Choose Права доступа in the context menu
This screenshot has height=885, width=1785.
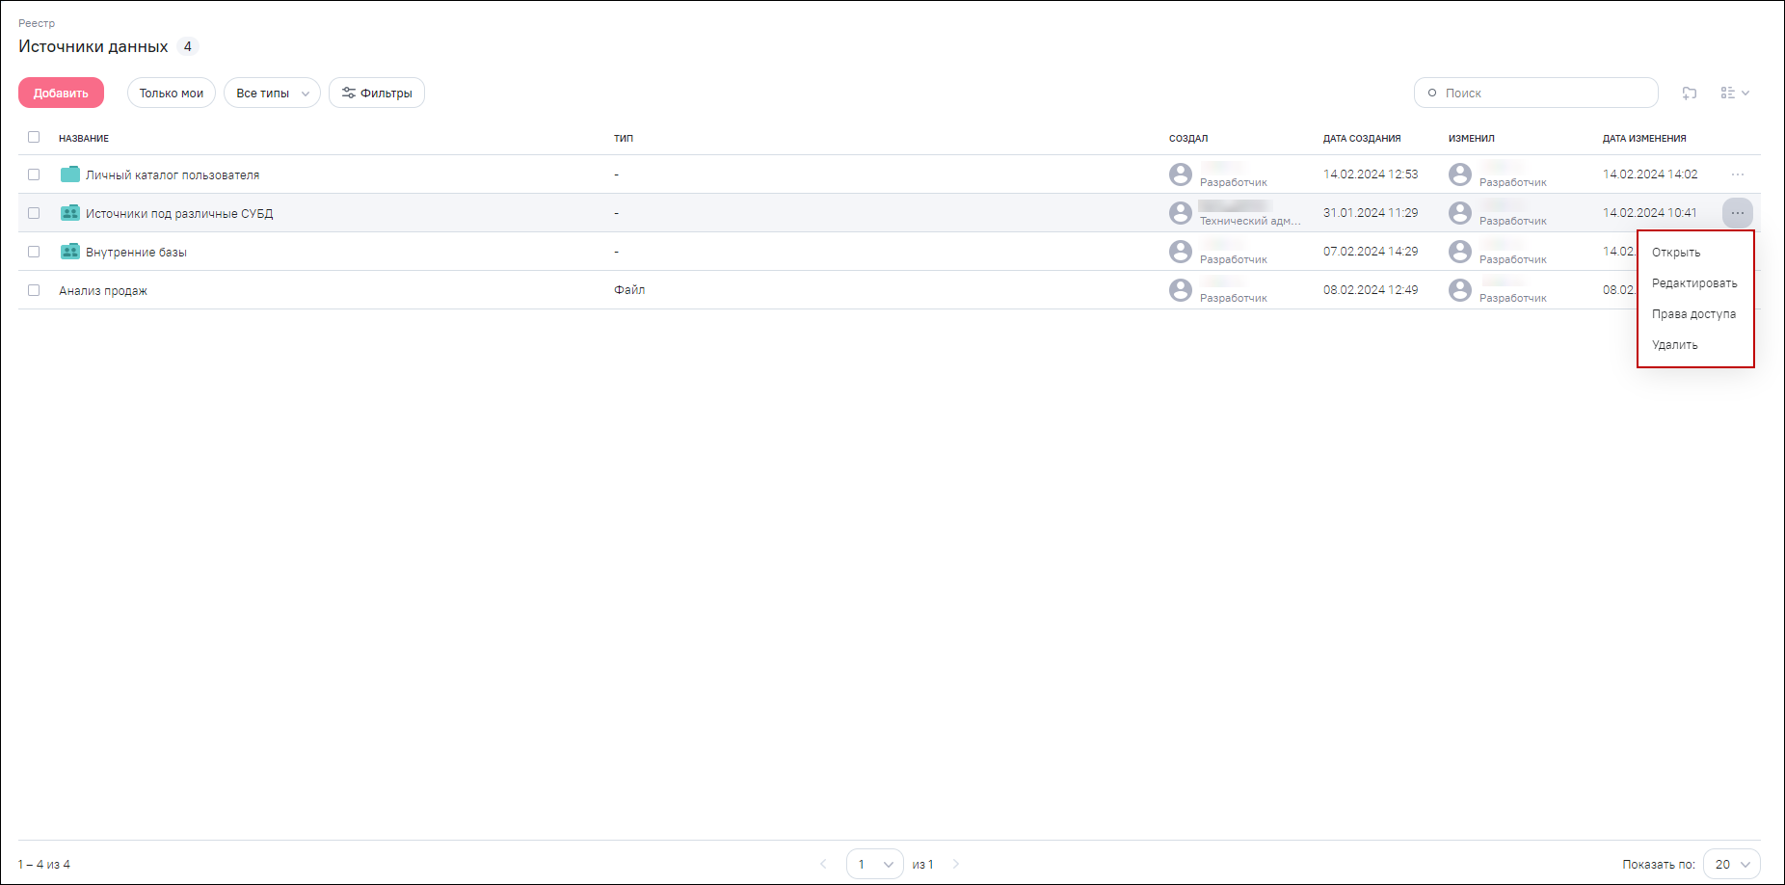click(1695, 314)
